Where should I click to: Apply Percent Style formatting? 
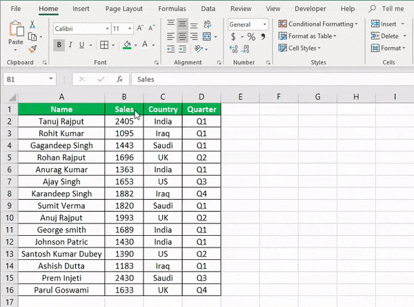click(x=251, y=37)
